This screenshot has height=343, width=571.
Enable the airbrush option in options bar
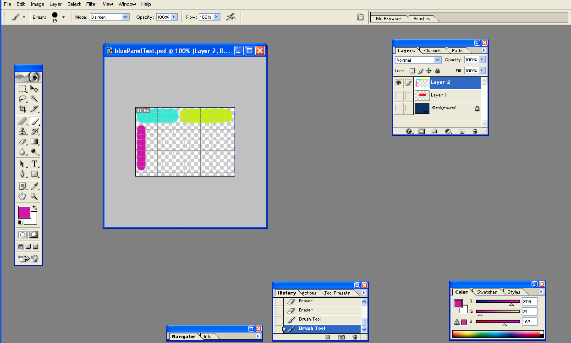[x=231, y=17]
